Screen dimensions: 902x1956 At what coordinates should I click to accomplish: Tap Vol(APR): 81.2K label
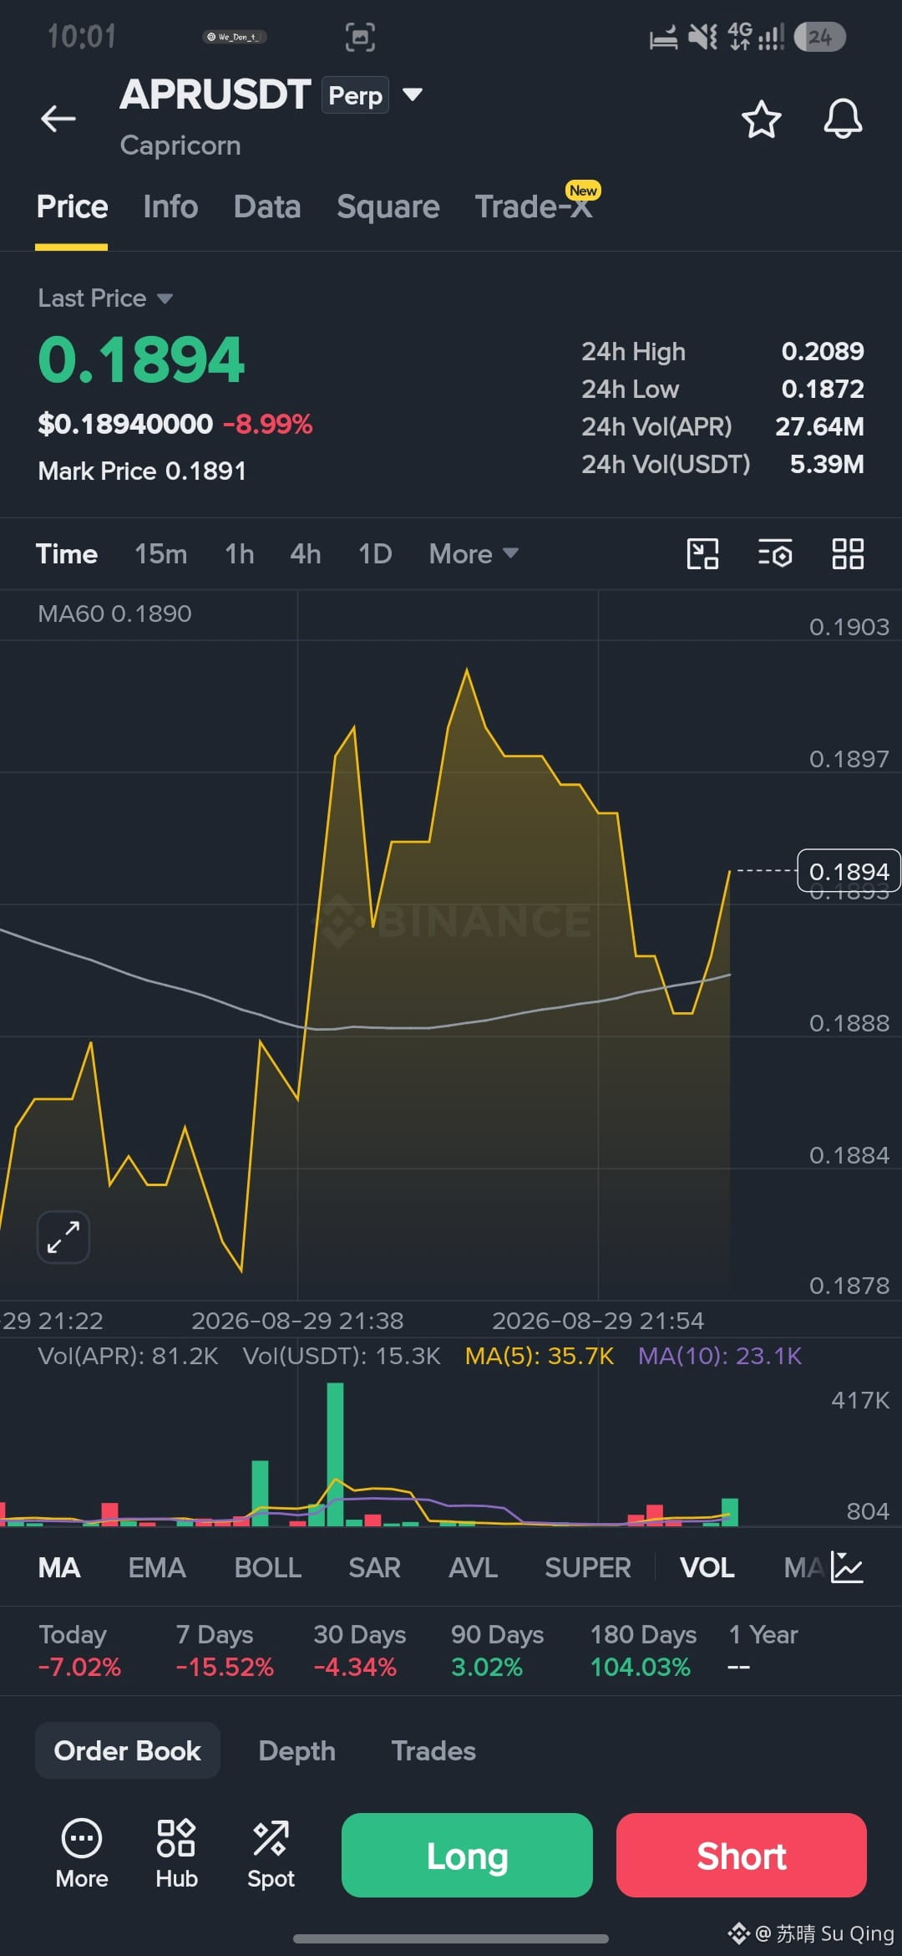click(128, 1356)
